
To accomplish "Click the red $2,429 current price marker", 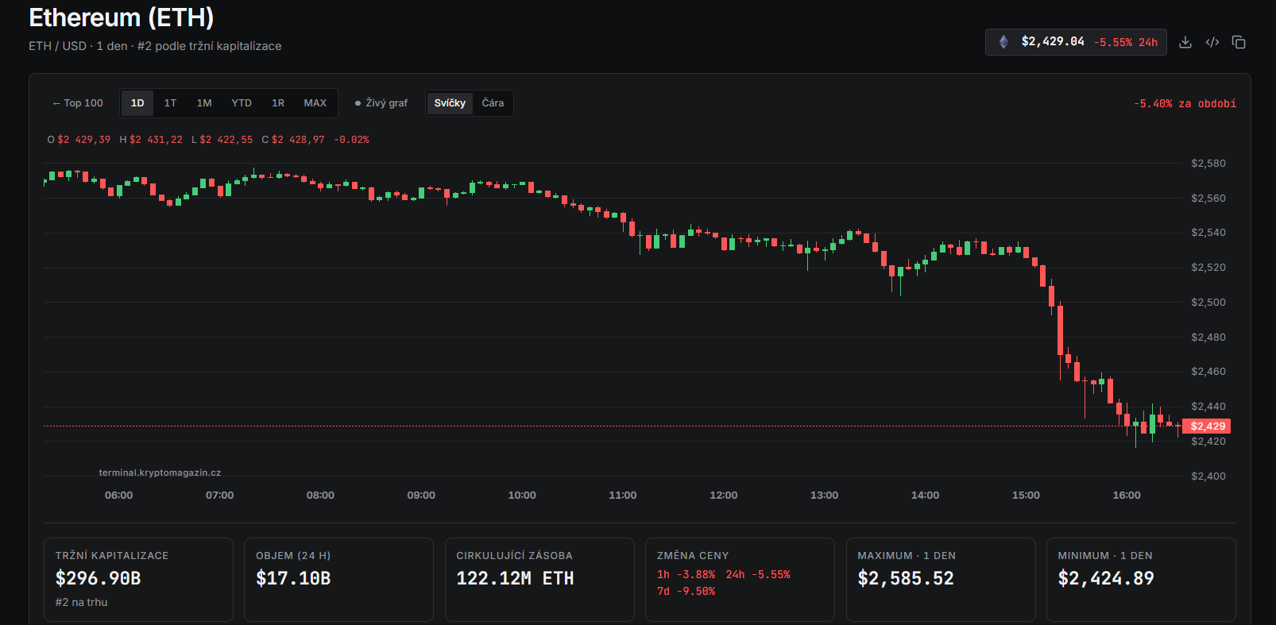I will [1207, 426].
